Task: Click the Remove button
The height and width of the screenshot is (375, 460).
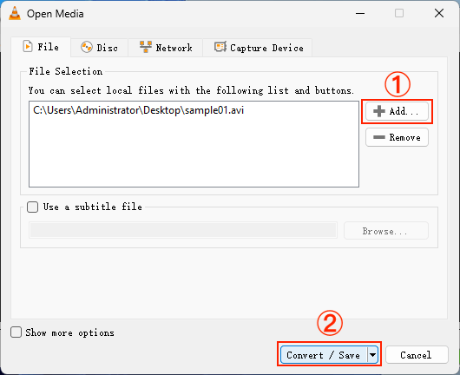Action: tap(397, 137)
